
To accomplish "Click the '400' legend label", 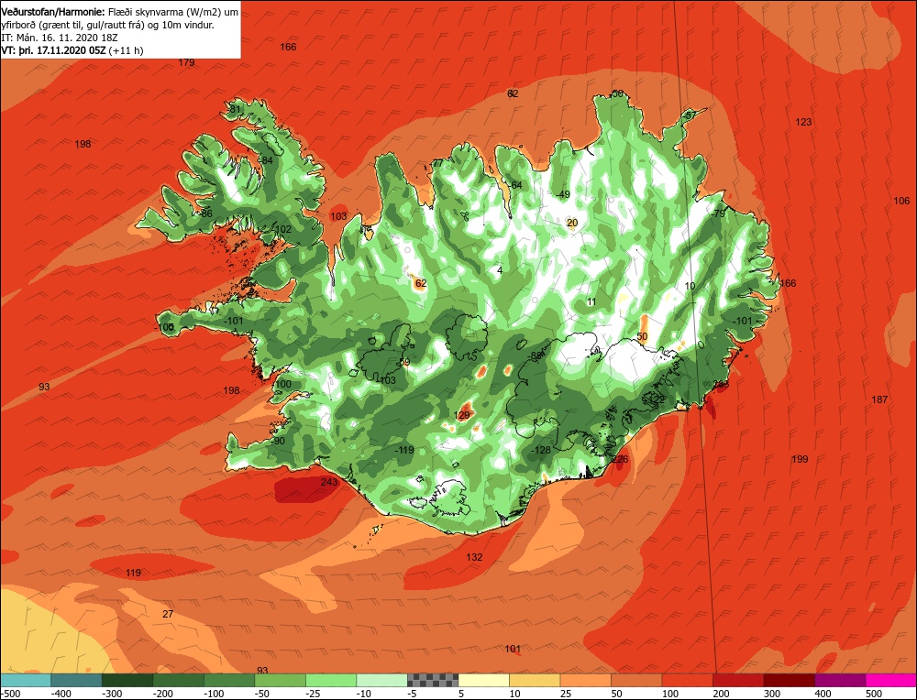I will [x=823, y=694].
